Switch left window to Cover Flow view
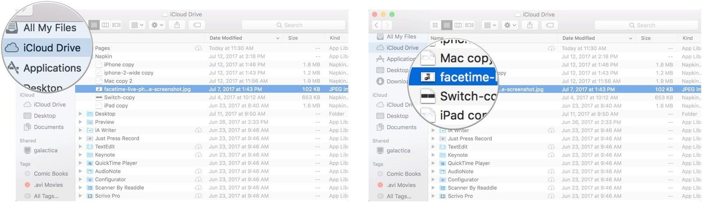The image size is (702, 202). coord(116,25)
